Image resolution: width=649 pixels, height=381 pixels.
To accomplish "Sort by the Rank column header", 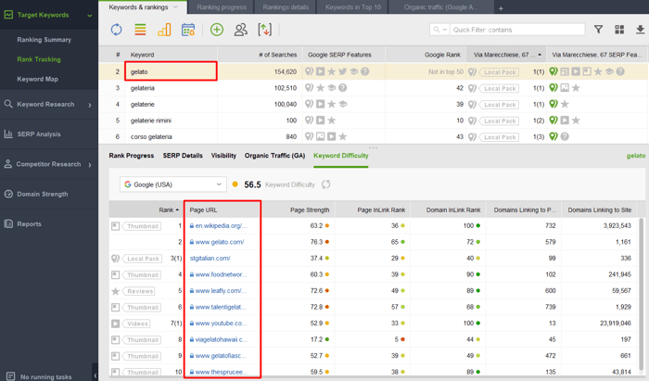I will (169, 210).
